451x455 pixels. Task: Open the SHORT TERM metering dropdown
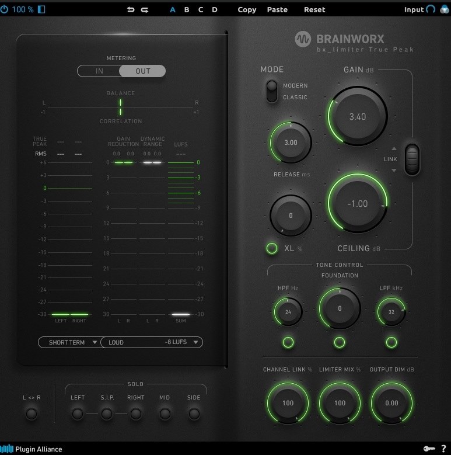69,342
